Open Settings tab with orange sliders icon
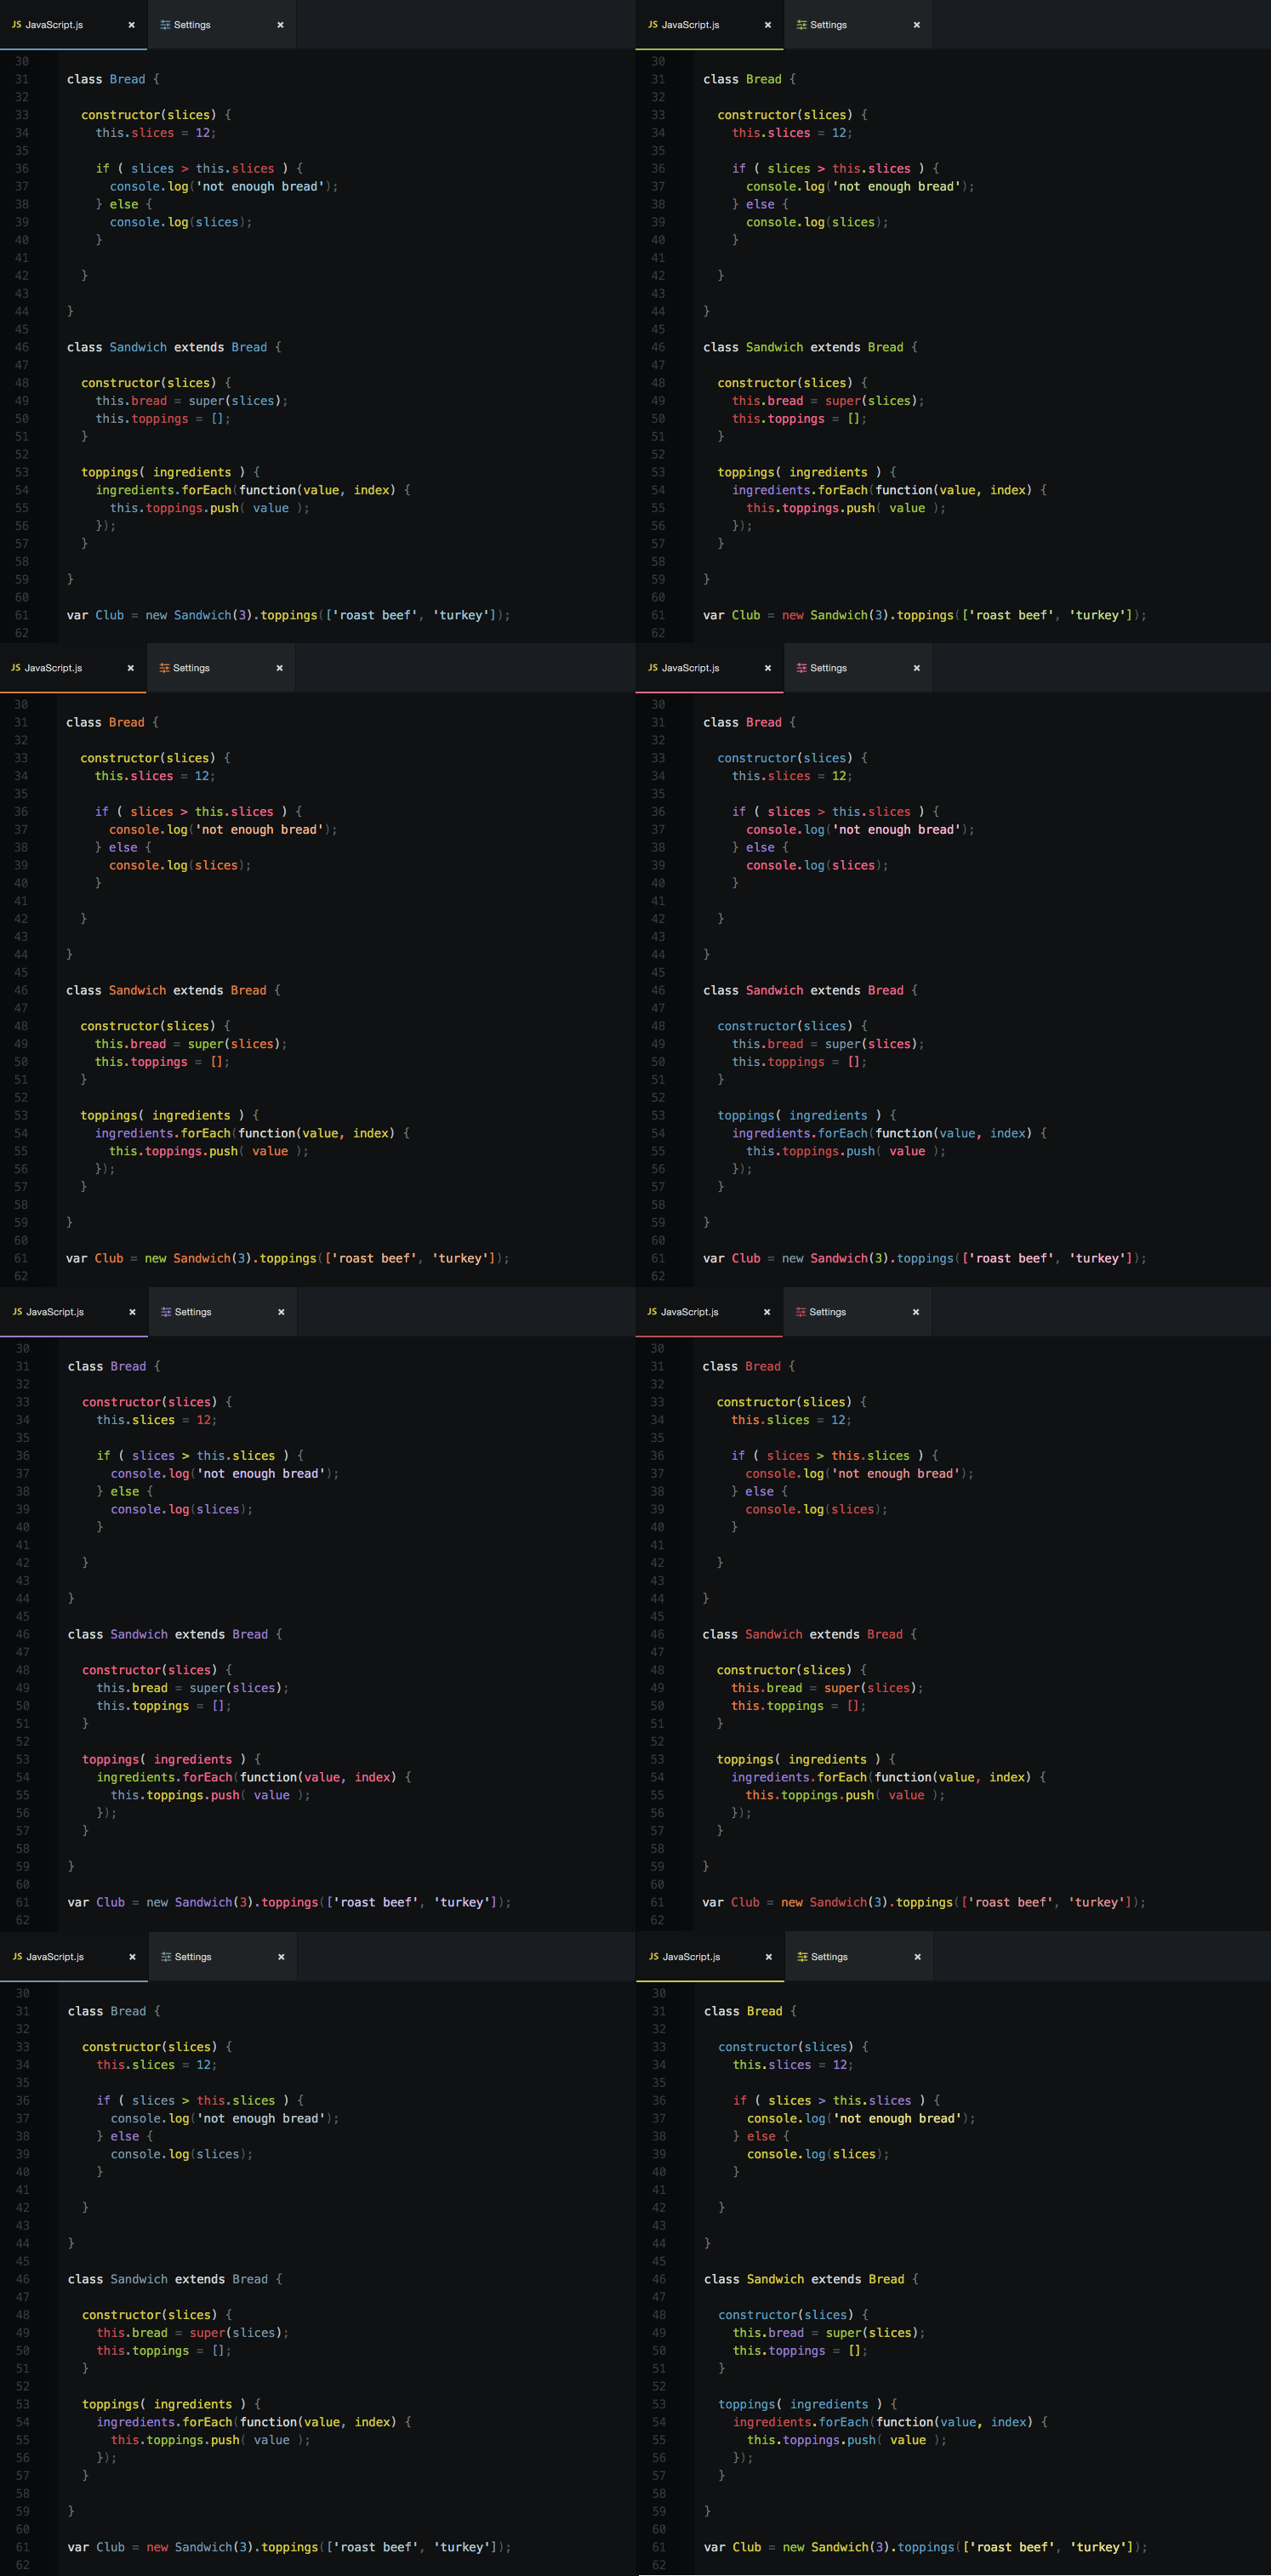1271x2576 pixels. [220, 668]
